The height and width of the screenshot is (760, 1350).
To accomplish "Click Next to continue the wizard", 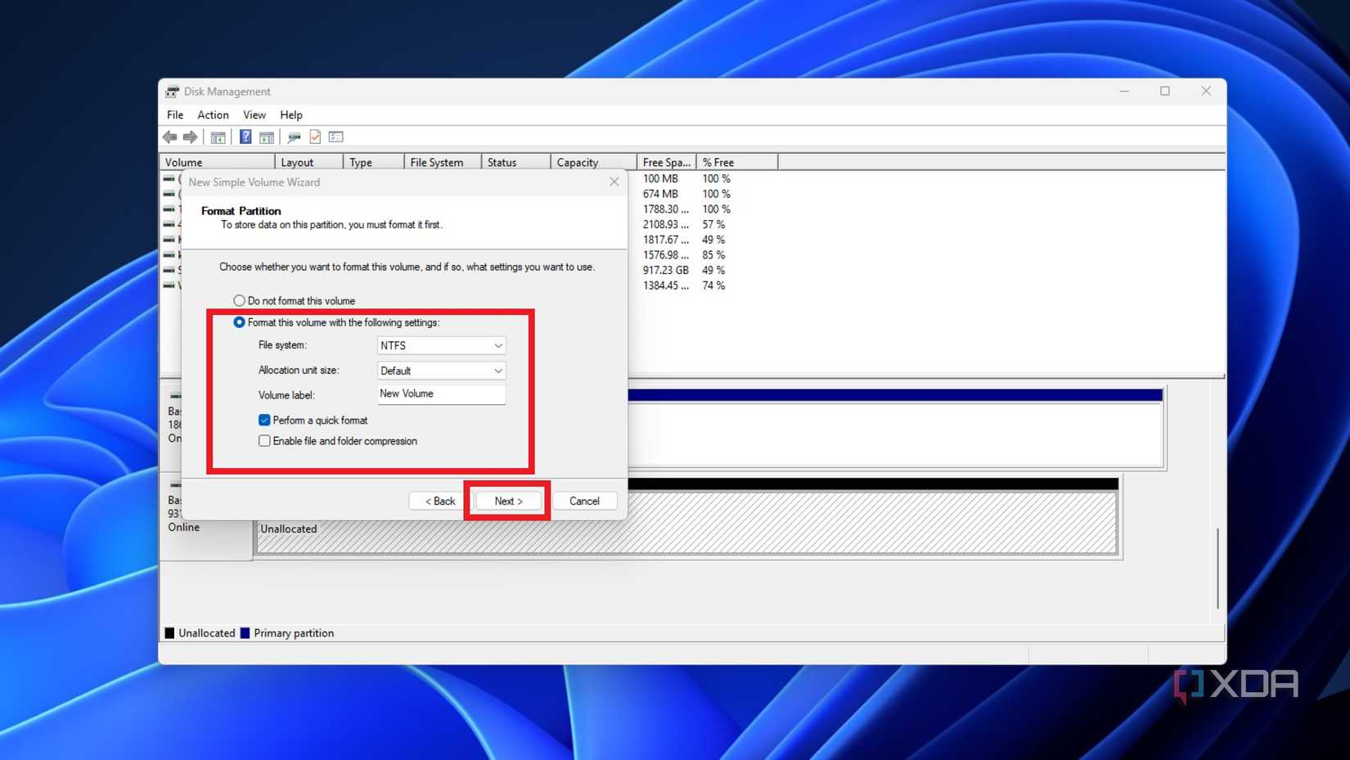I will 508,501.
